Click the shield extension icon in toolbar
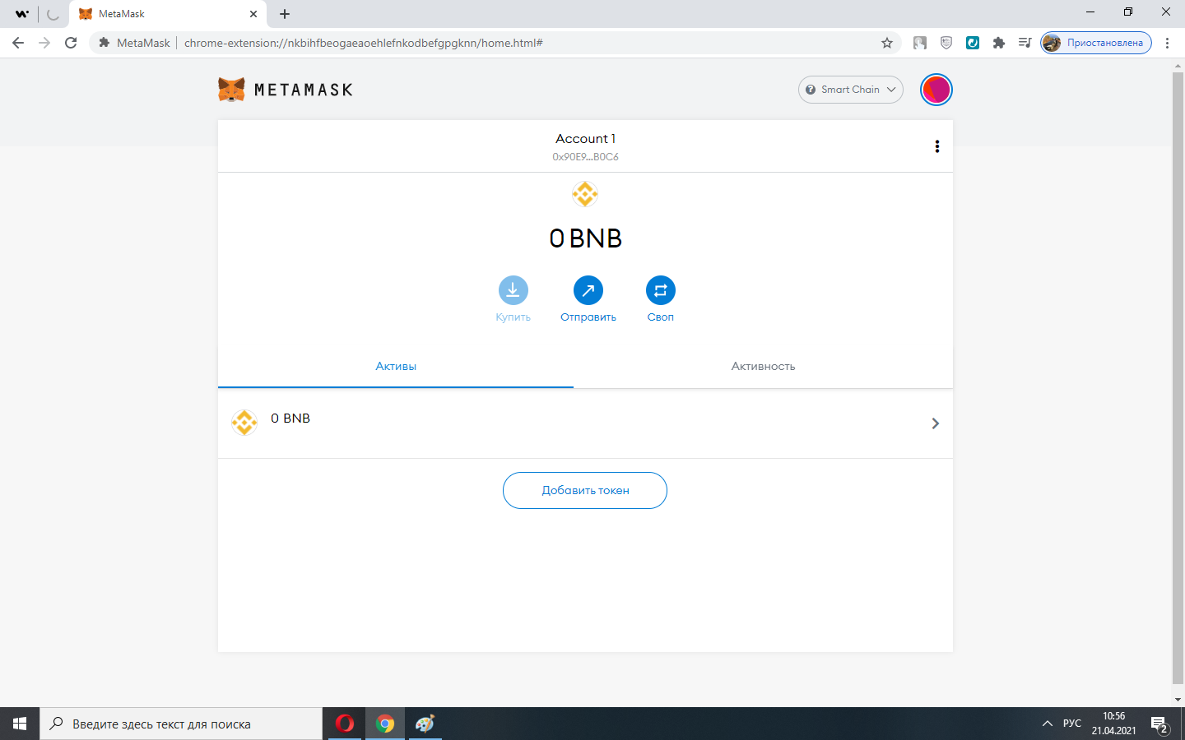 [946, 43]
